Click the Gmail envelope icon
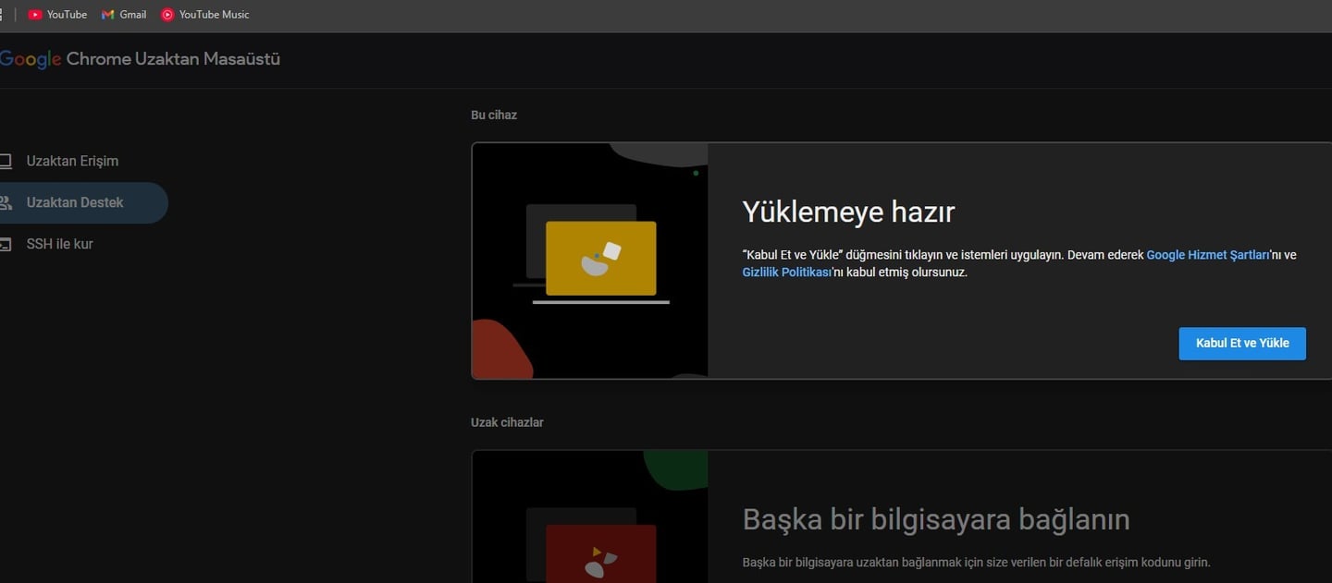1332x583 pixels. click(x=108, y=15)
